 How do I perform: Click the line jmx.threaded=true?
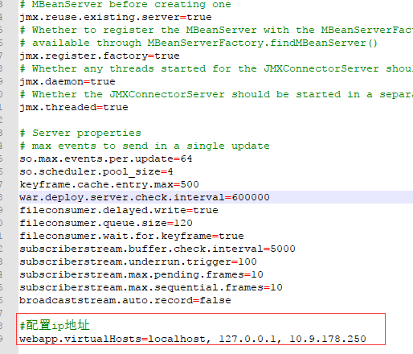74,107
